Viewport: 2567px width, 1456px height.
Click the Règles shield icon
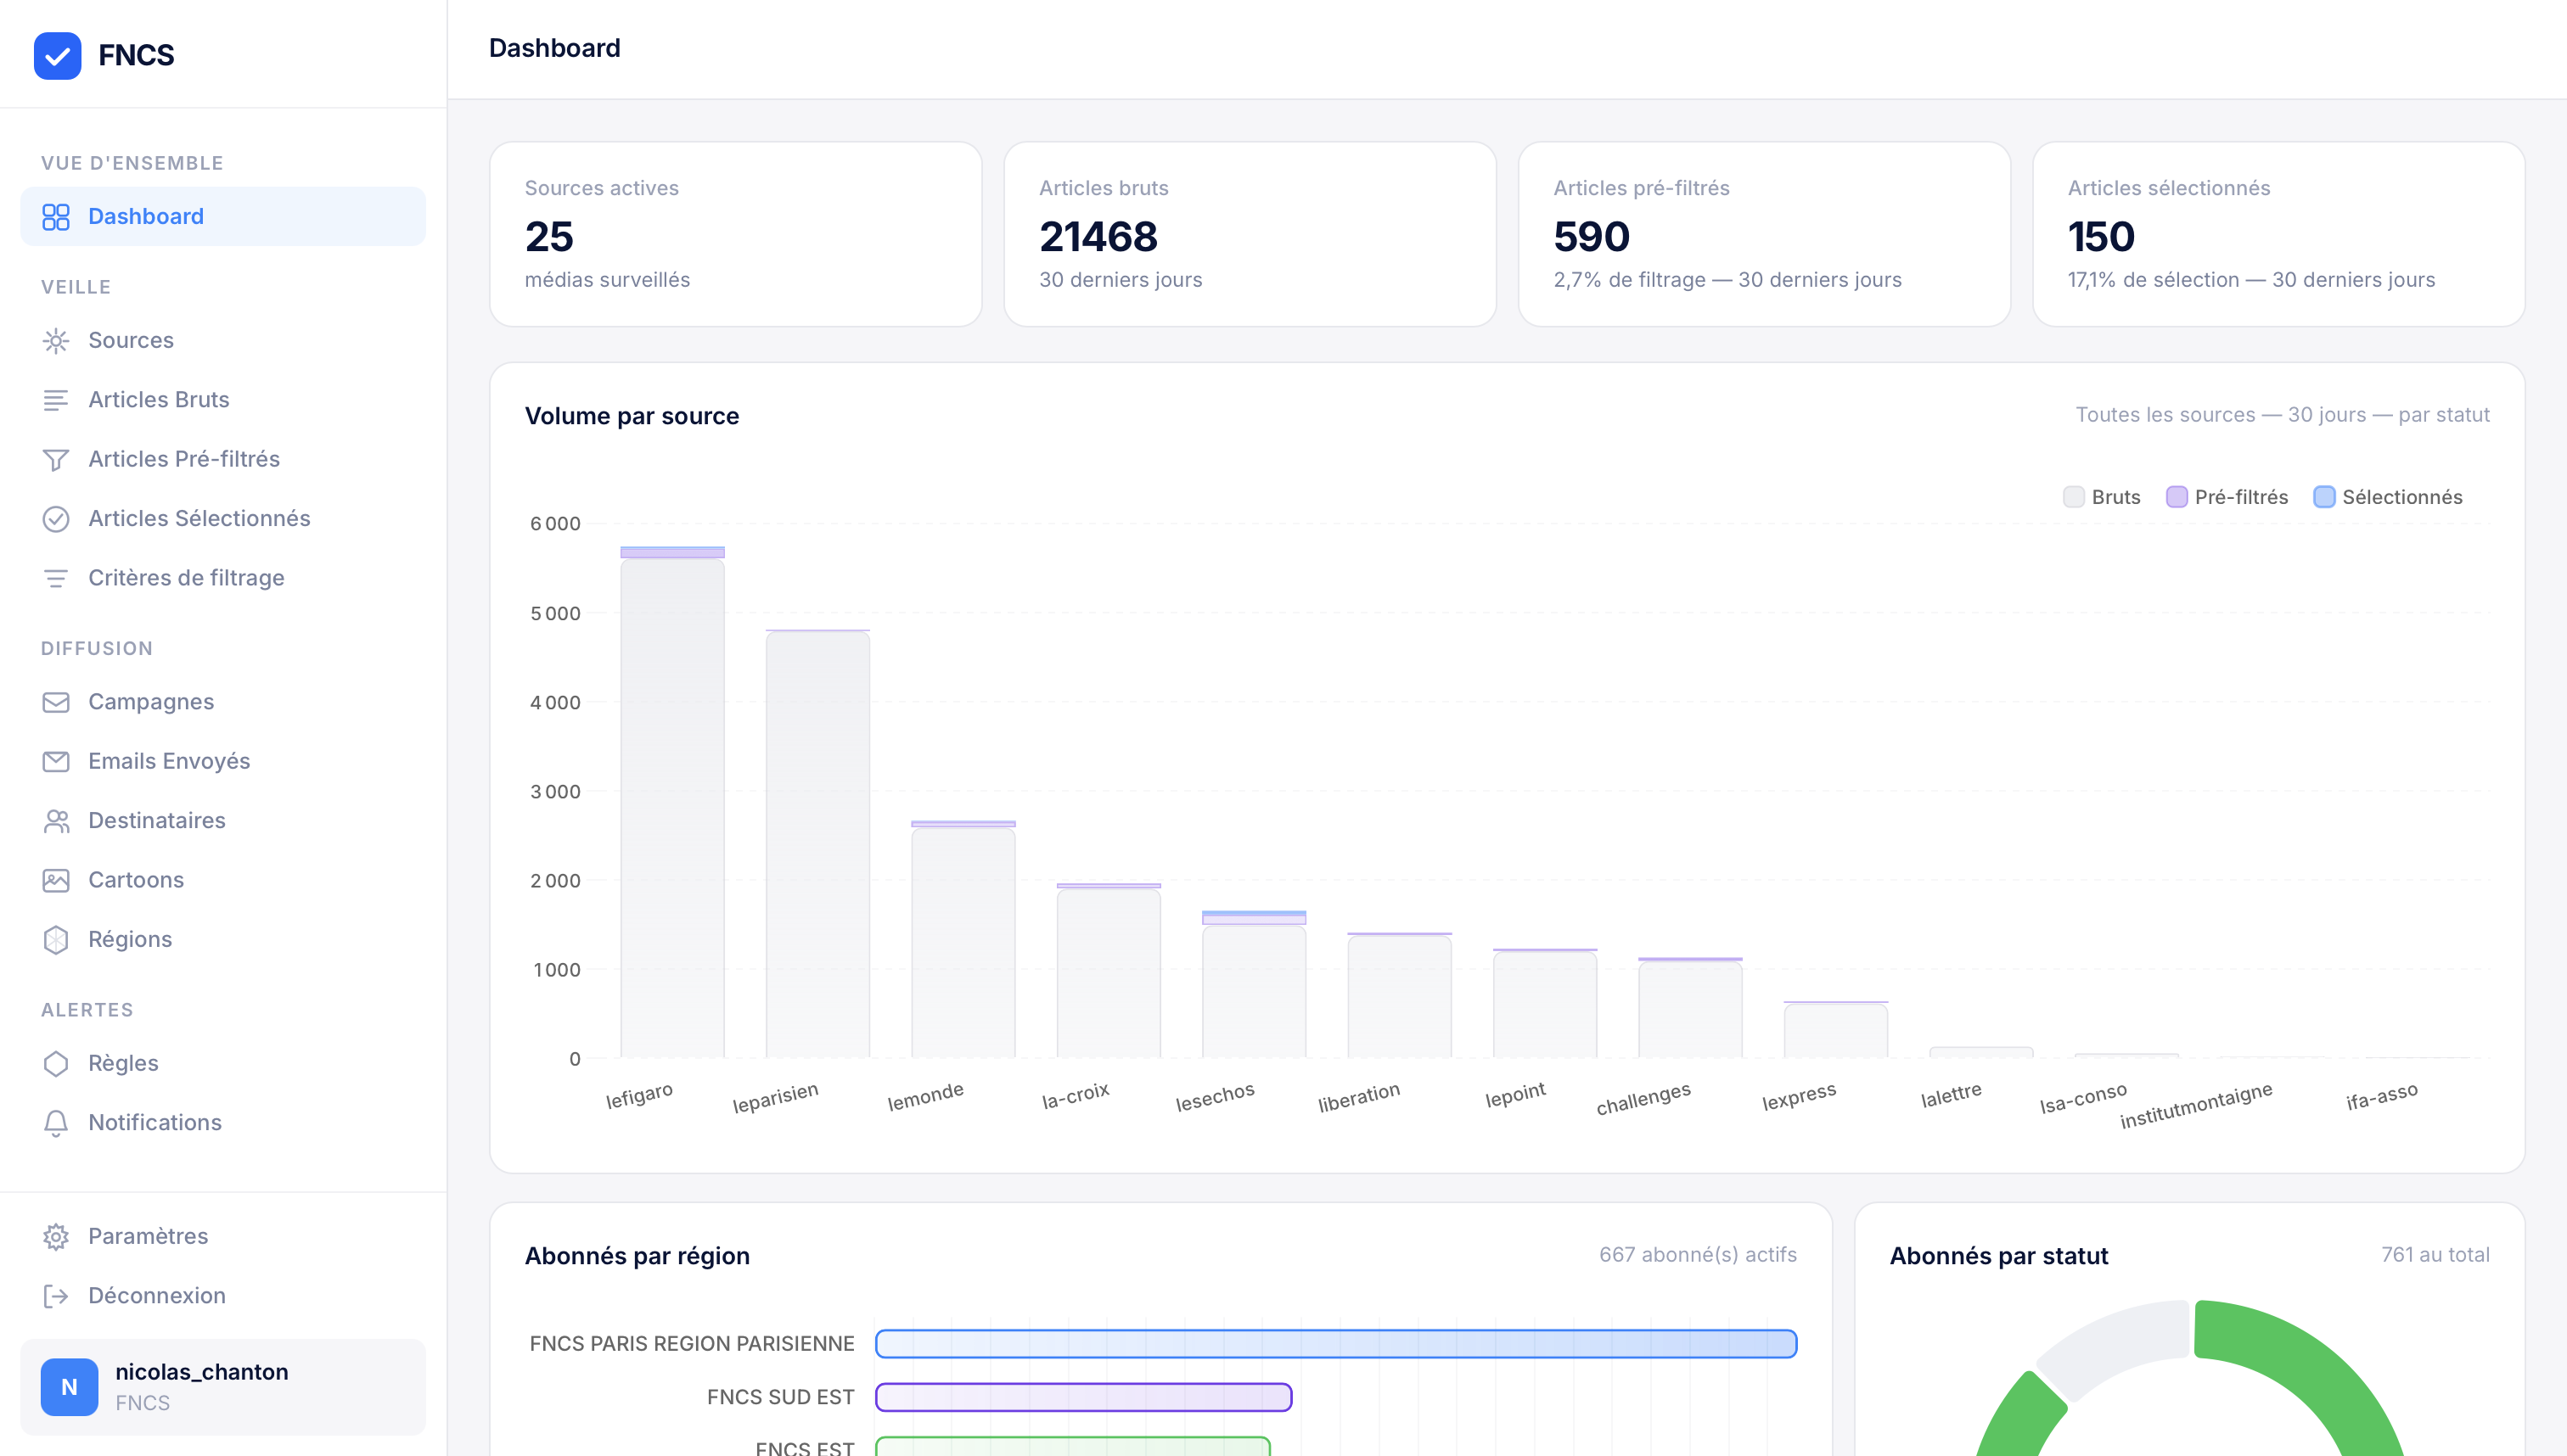tap(56, 1063)
